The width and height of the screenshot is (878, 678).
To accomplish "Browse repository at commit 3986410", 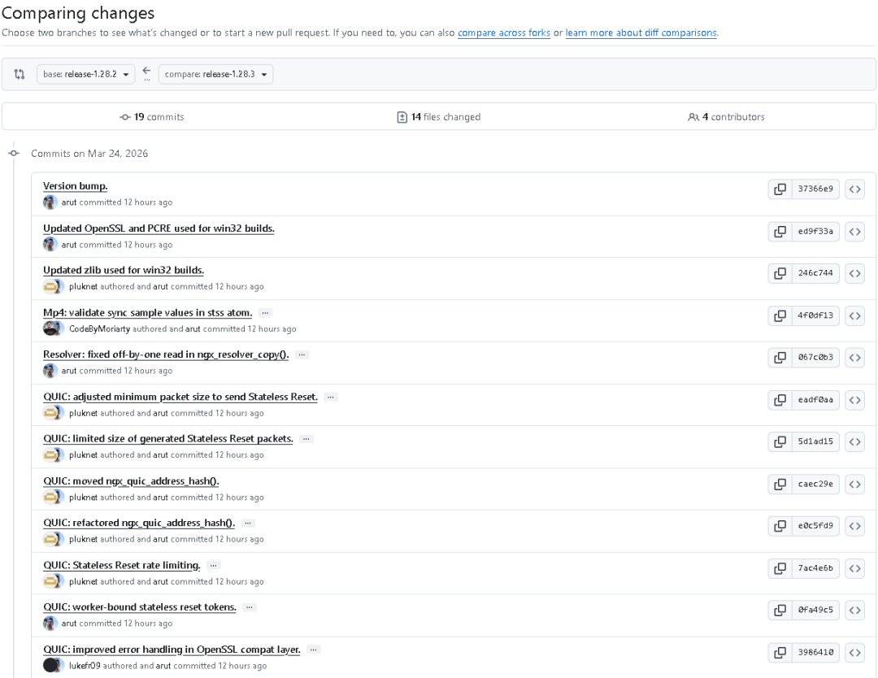I will [x=854, y=652].
